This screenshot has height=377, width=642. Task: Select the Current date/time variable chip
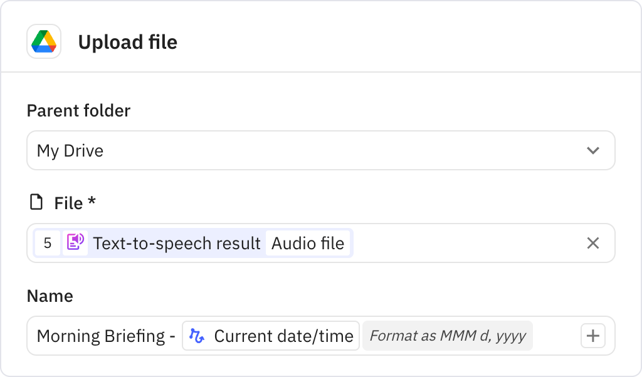(283, 336)
